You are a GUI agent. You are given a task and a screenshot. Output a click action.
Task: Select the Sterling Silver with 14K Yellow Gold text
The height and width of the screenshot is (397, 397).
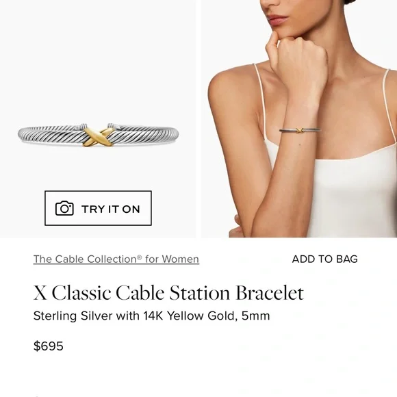point(136,316)
